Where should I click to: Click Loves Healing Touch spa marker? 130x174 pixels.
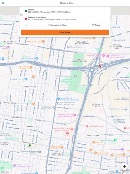[57, 103]
